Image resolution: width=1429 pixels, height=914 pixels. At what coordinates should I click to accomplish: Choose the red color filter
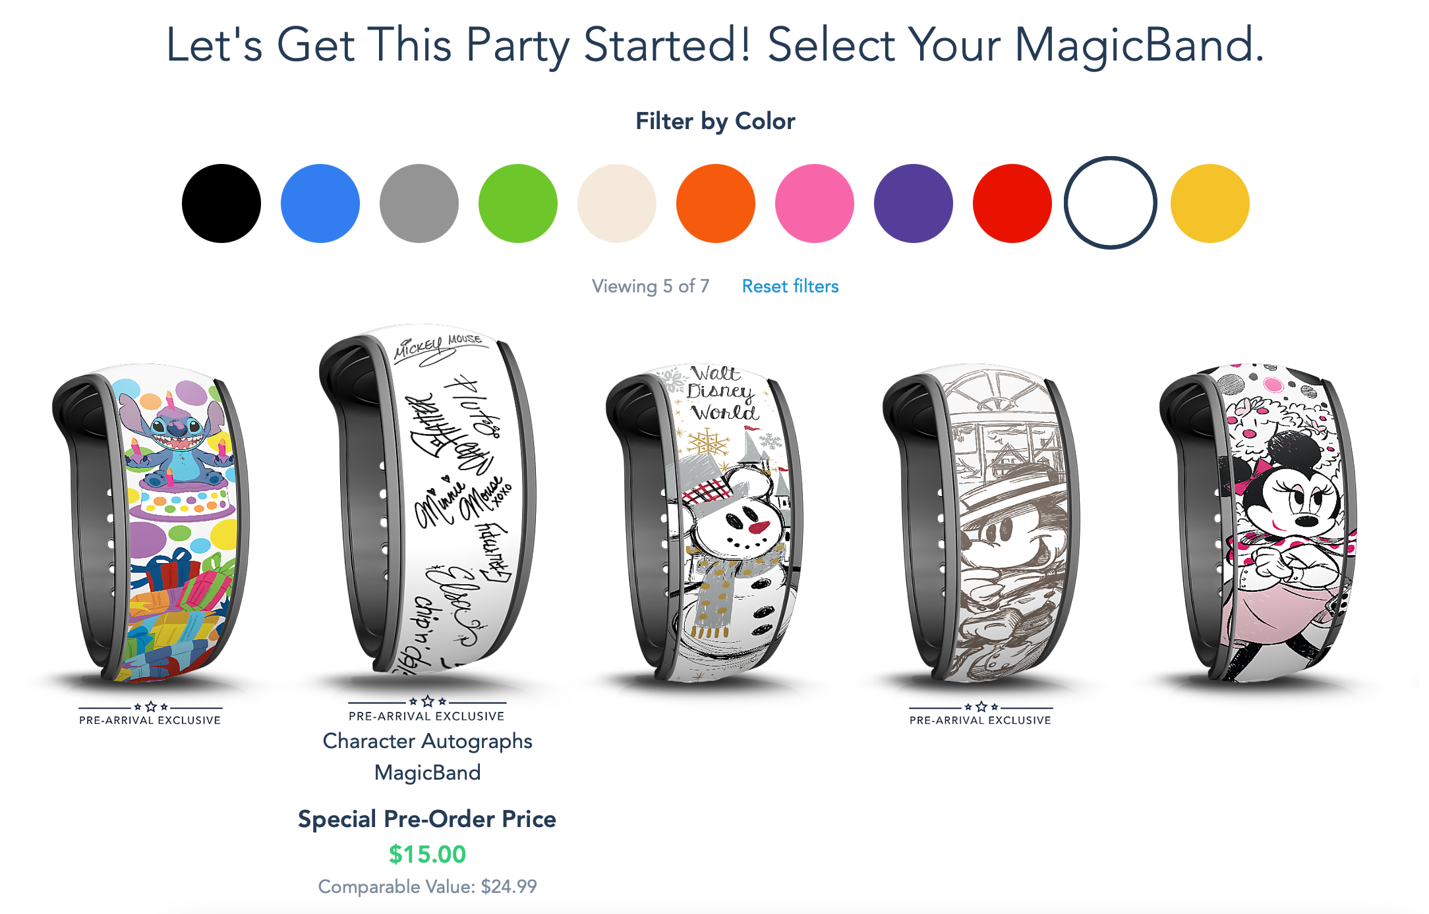(x=1012, y=203)
